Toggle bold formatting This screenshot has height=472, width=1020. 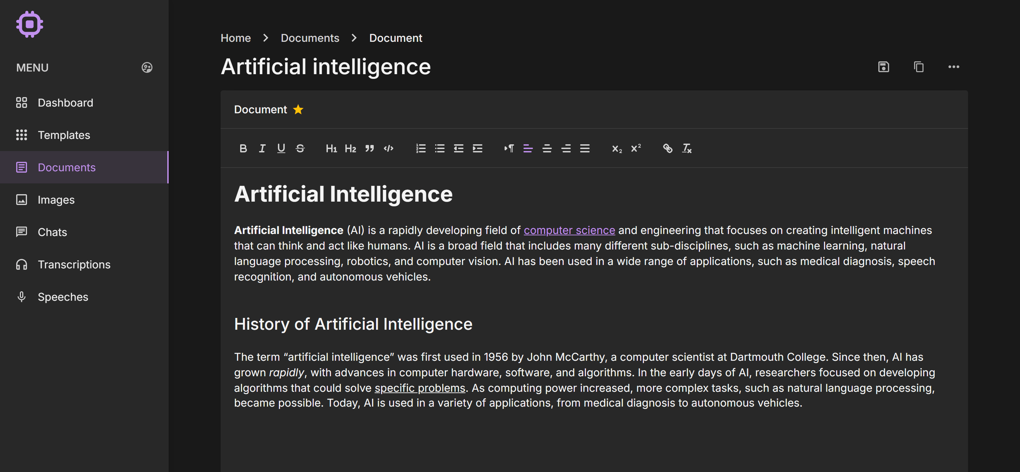tap(243, 148)
